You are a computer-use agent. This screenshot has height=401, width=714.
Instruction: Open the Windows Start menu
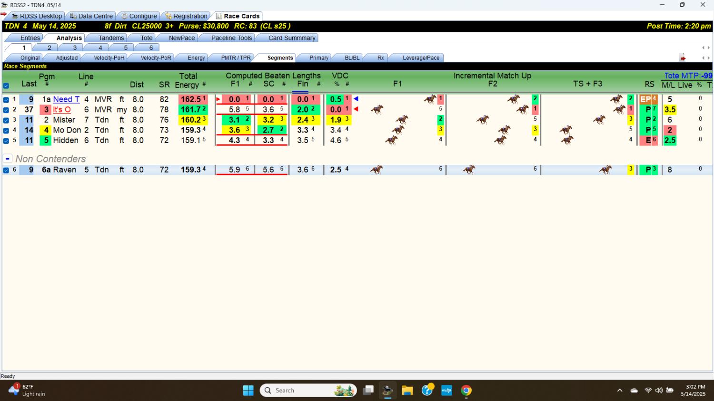pyautogui.click(x=248, y=391)
